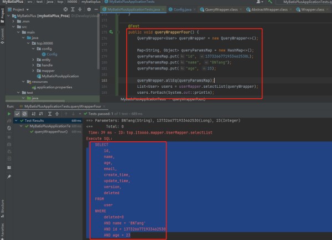Viewport: 332px width, 240px height.
Task: Open the layout icon in Run sidebar
Action: 9,168
